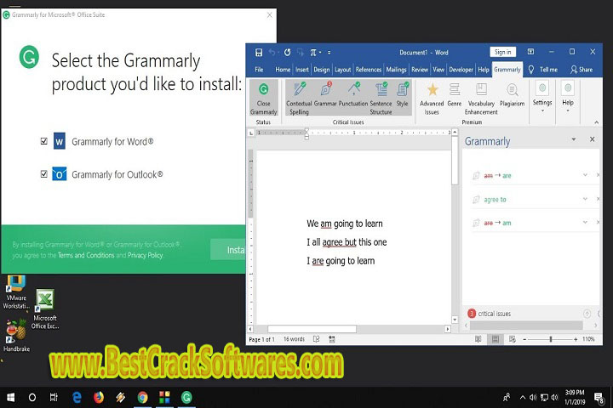Click the equation pi icon in Word's toolbar

313,53
